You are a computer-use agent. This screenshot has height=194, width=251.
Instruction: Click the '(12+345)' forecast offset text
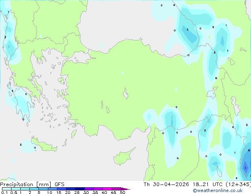(238, 184)
